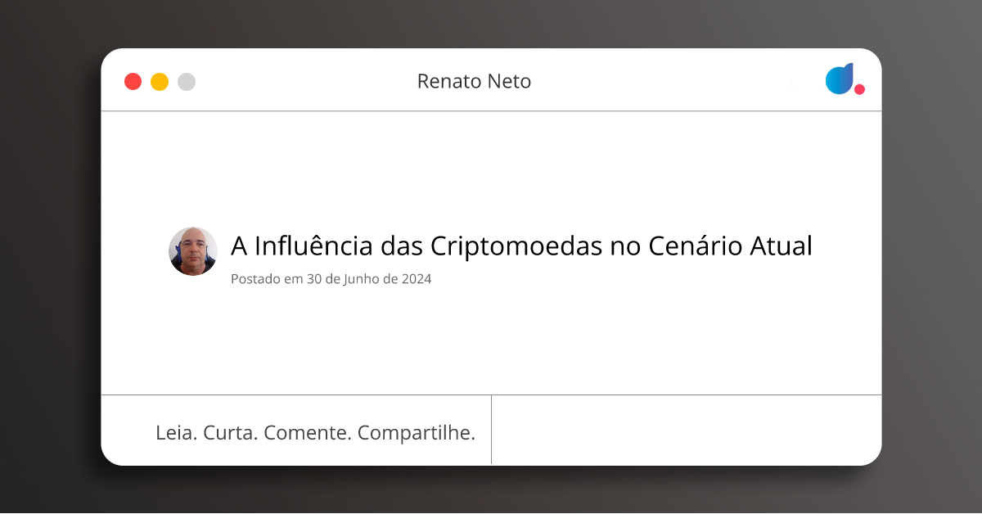This screenshot has height=514, width=982.
Task: Click the word "Compartilhe." in the footer
Action: click(x=417, y=433)
